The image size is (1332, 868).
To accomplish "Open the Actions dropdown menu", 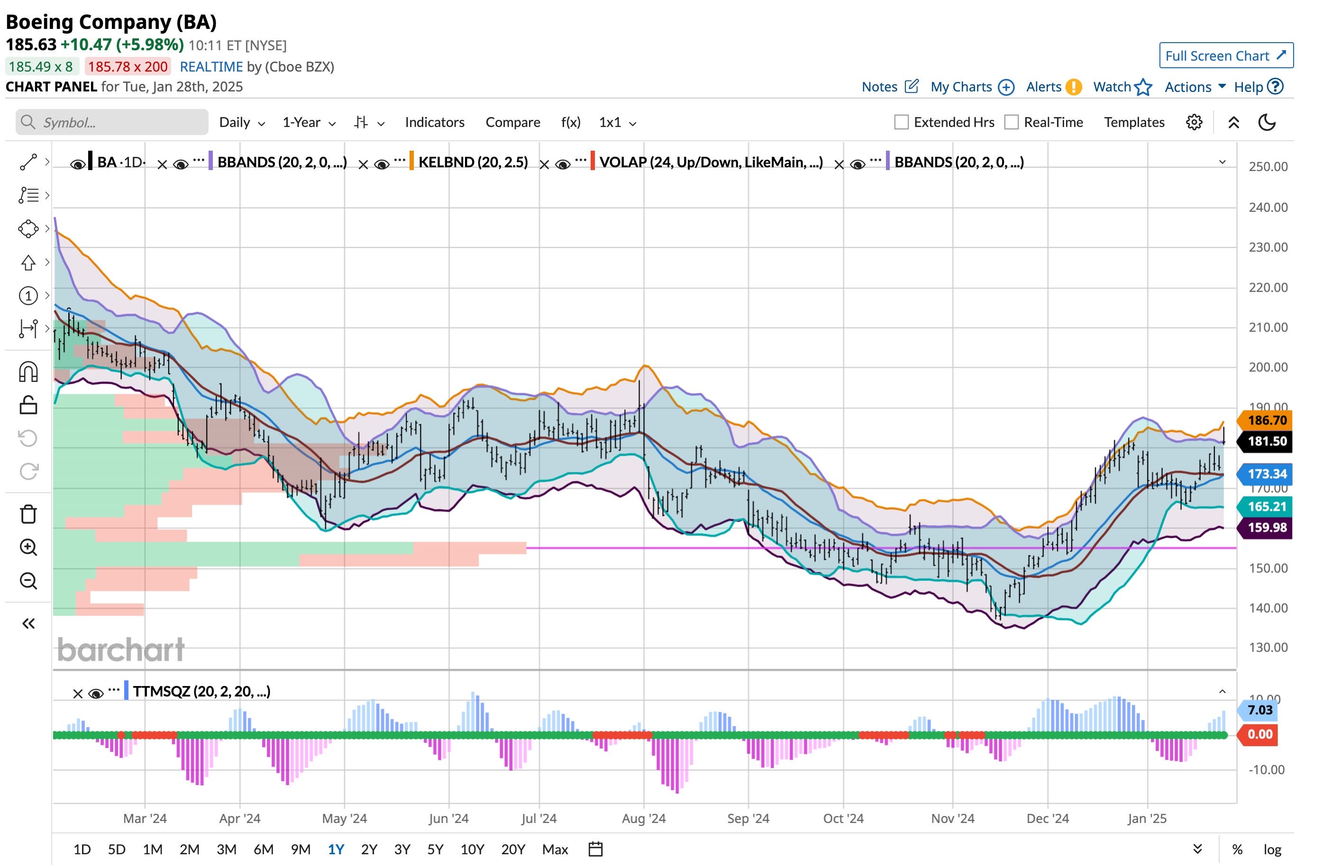I will coord(1195,87).
